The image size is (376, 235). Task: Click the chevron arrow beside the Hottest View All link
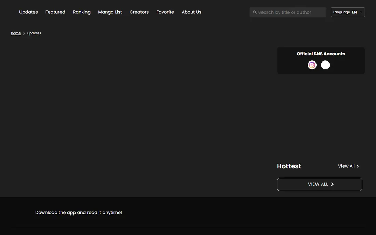coord(358,166)
